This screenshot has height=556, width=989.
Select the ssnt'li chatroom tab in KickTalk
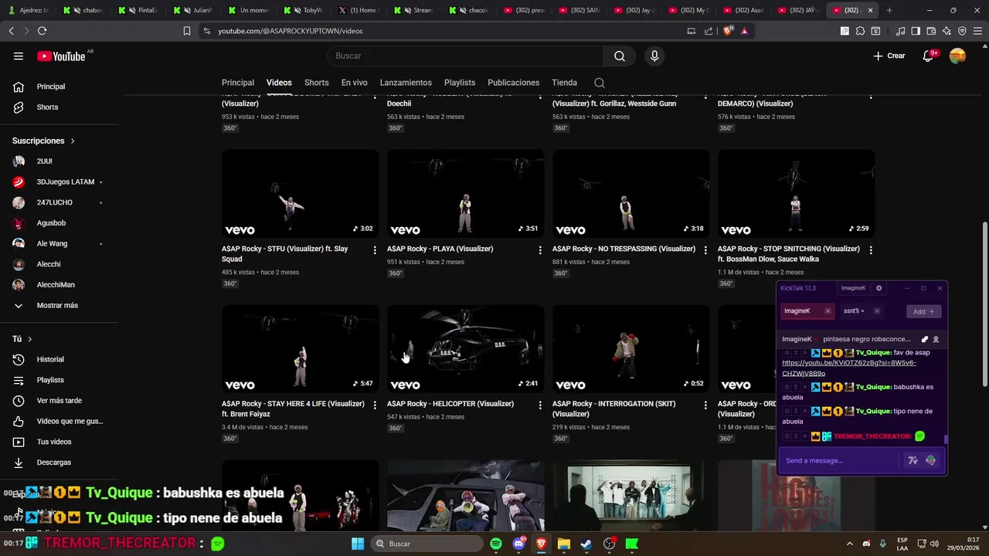coord(861,311)
